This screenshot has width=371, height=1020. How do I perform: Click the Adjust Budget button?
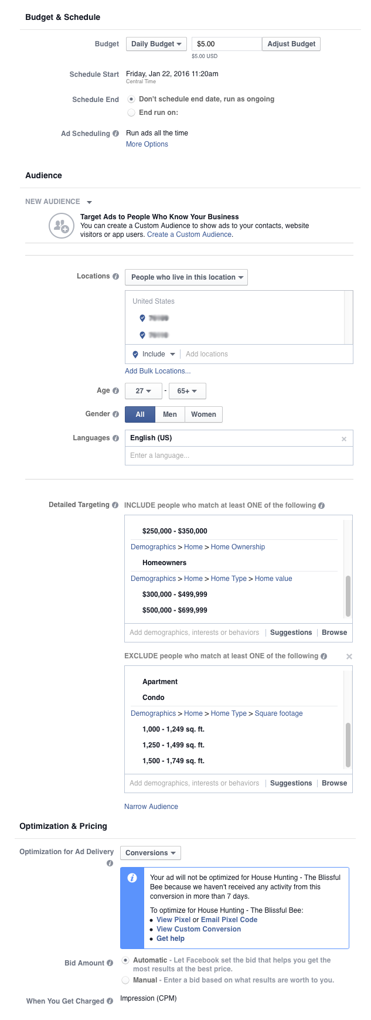point(291,44)
